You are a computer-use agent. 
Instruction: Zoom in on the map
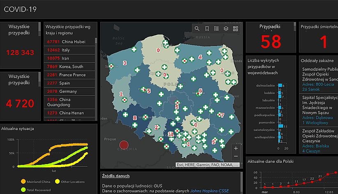tap(235, 148)
